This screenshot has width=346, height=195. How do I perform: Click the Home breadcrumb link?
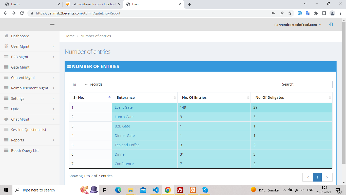click(x=69, y=36)
